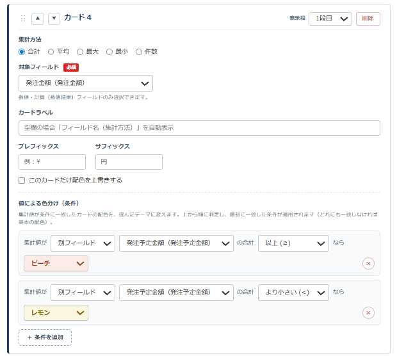Open 別フィールド dropdown in the ピーチ condition
This screenshot has height=356, width=397.
[x=83, y=243]
